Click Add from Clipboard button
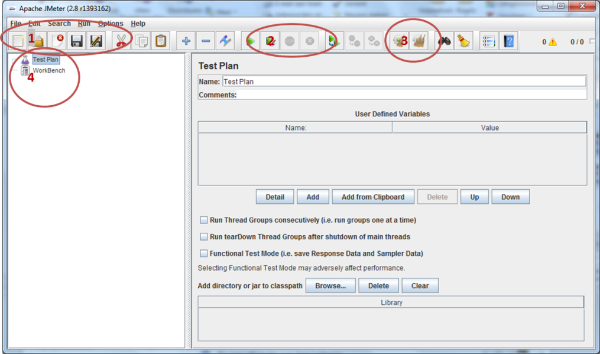Screen dimensions: 600x354 tap(373, 197)
